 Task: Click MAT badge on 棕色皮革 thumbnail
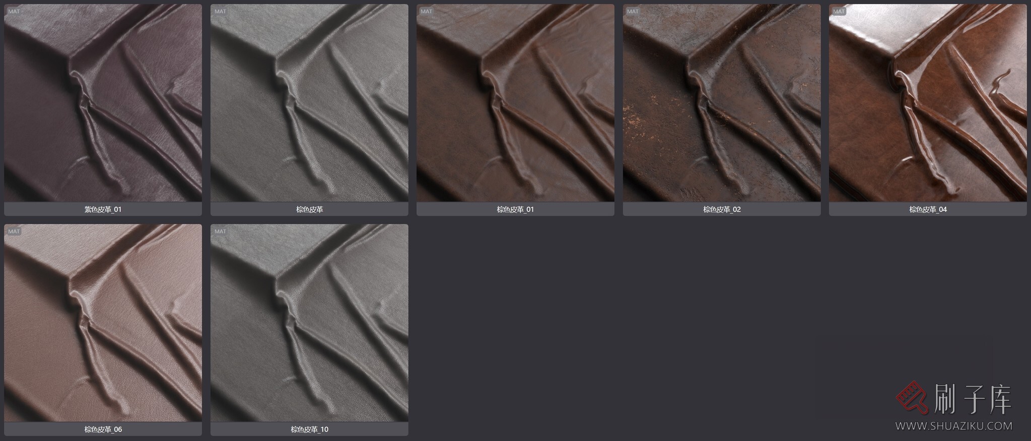click(220, 12)
